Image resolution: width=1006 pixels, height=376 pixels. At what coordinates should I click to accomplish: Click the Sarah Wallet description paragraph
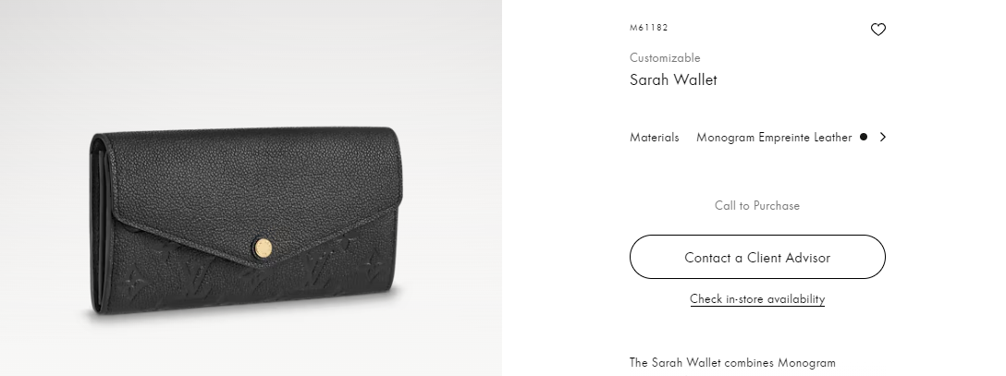pyautogui.click(x=732, y=363)
